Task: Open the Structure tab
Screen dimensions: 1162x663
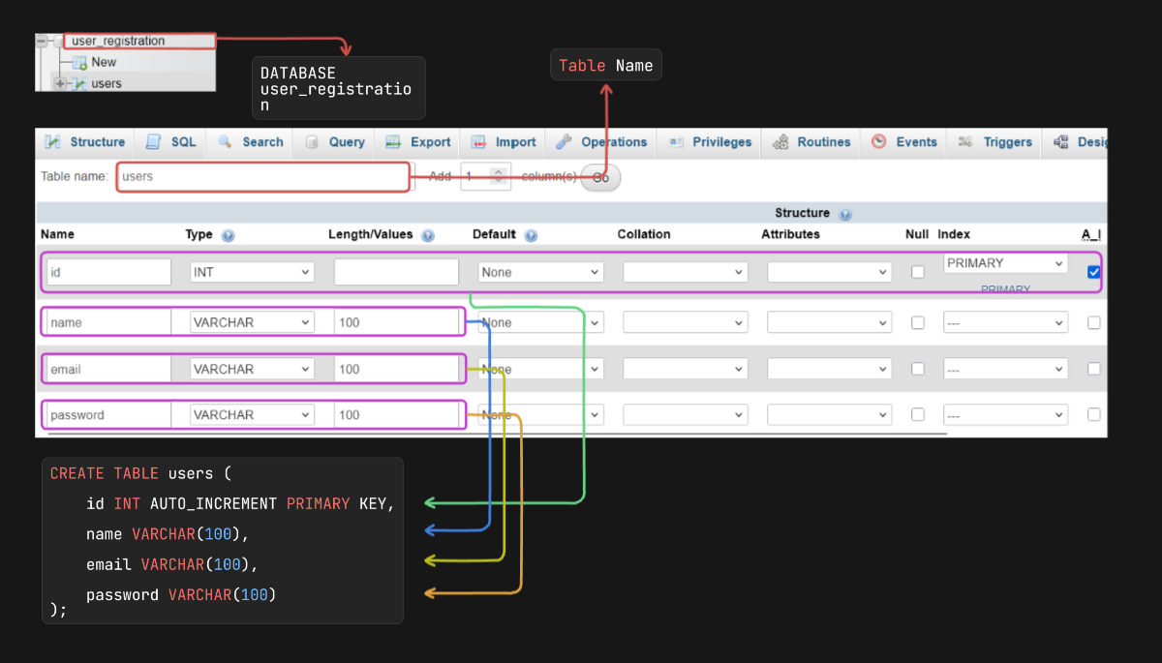Action: click(x=85, y=142)
